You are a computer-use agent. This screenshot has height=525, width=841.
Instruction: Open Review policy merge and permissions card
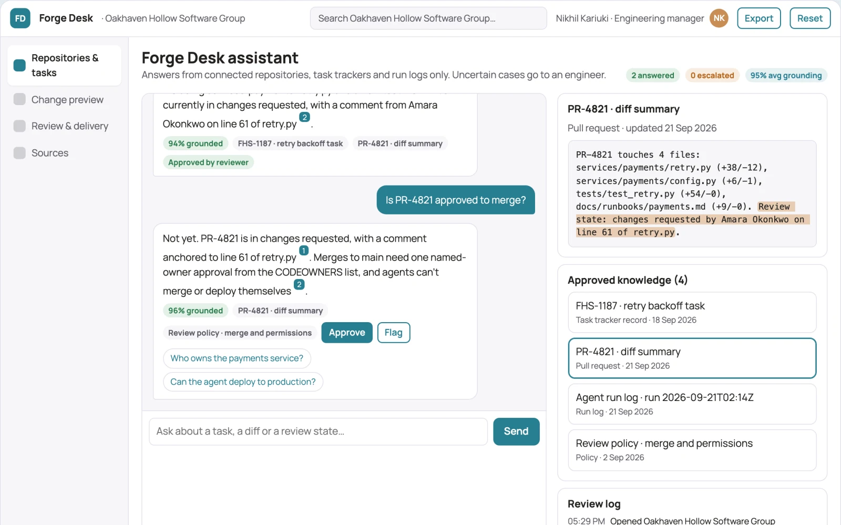click(x=692, y=450)
